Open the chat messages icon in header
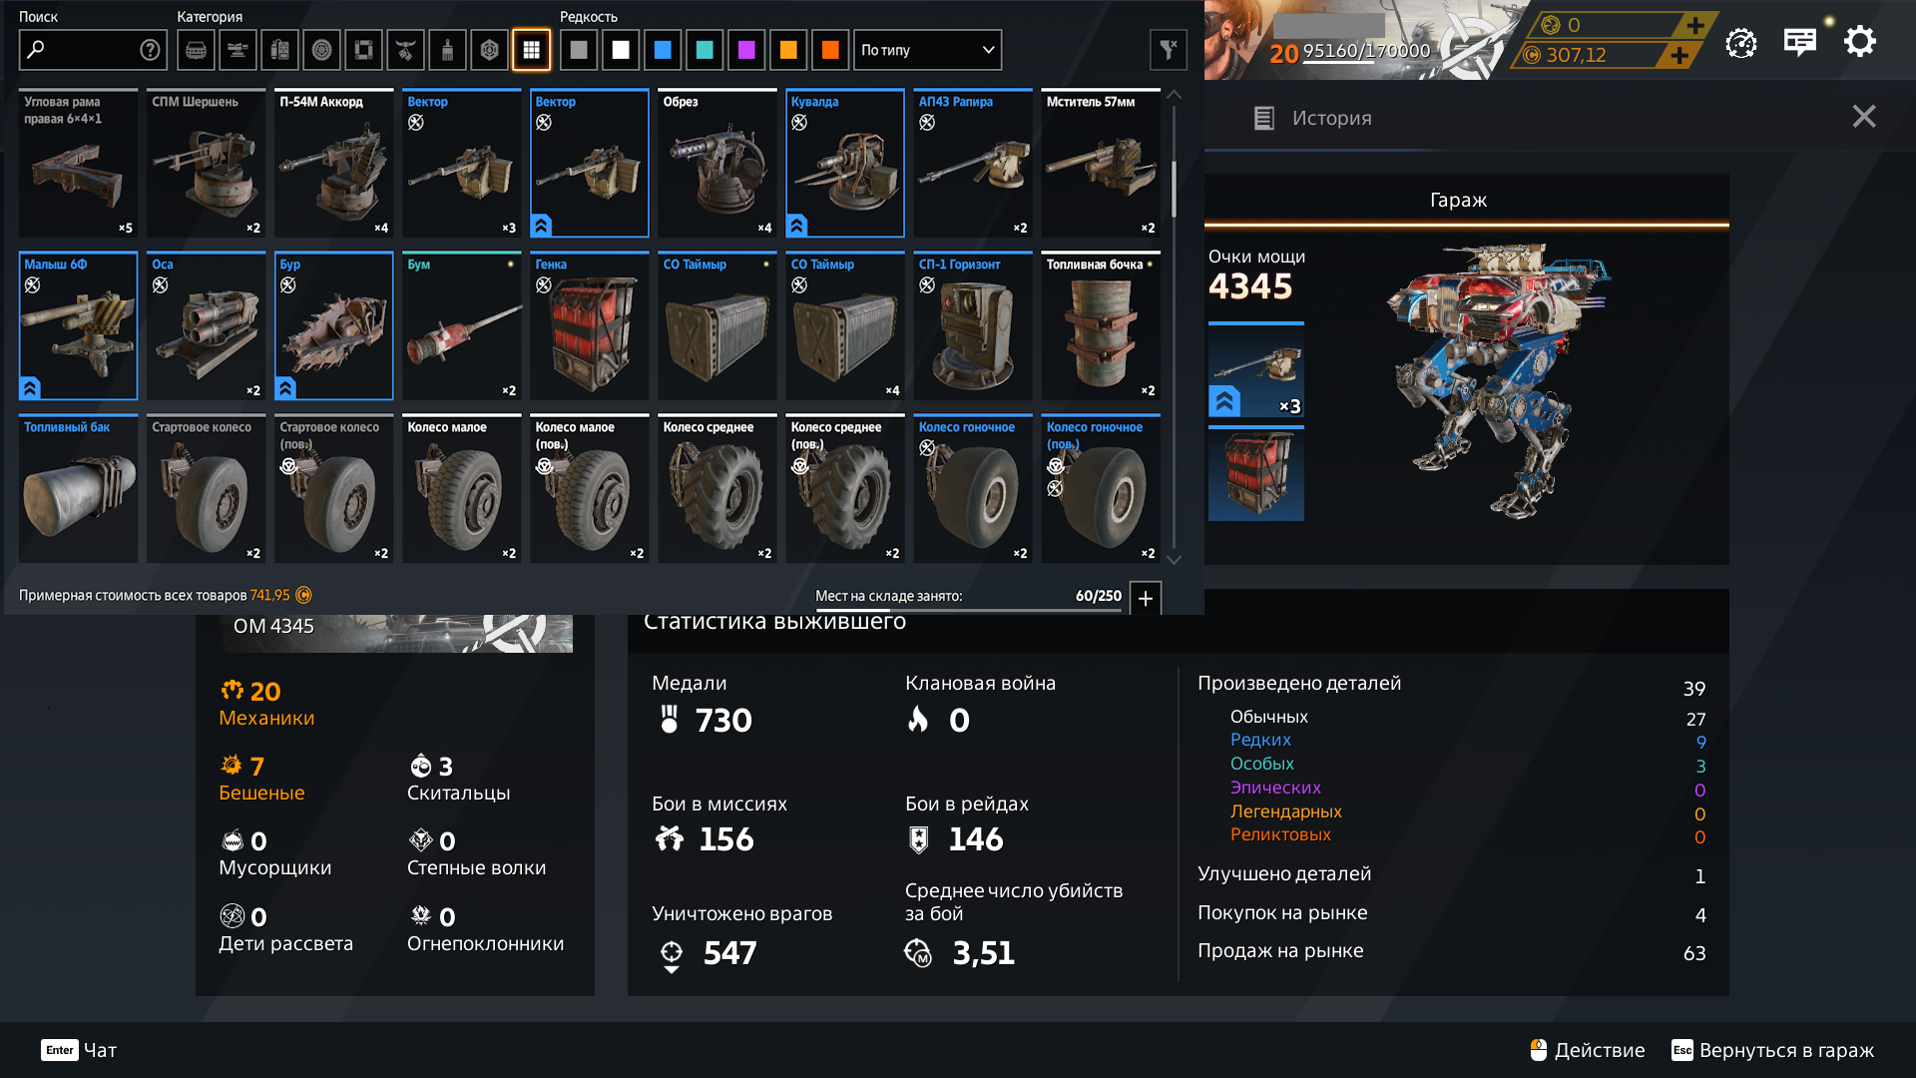Image resolution: width=1916 pixels, height=1078 pixels. [1799, 43]
